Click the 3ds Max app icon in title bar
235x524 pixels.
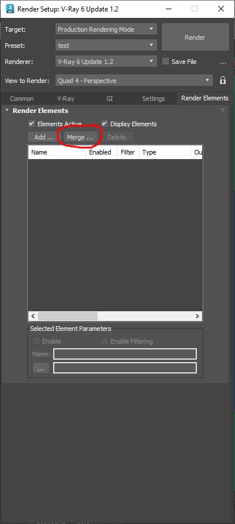pos(10,9)
